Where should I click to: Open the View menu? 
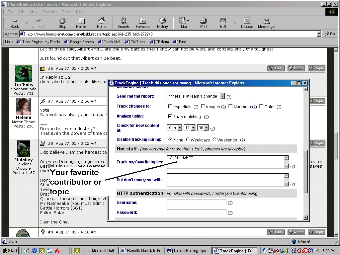34,12
